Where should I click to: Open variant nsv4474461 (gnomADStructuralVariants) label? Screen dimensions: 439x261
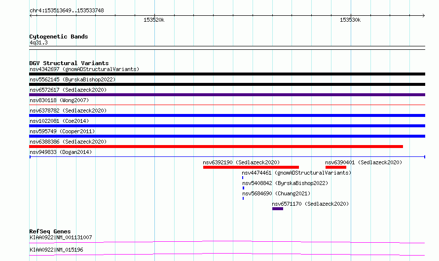tap(296, 173)
